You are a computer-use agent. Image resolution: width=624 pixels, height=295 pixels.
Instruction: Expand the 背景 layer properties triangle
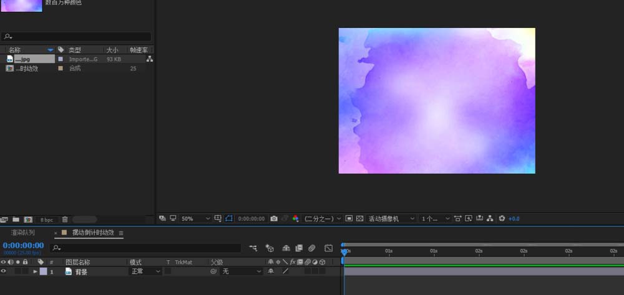tap(35, 271)
